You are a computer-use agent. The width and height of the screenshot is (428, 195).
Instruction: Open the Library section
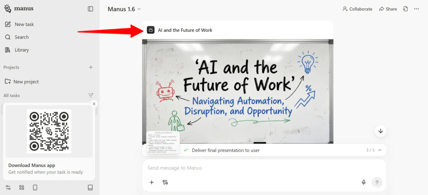(x=22, y=50)
